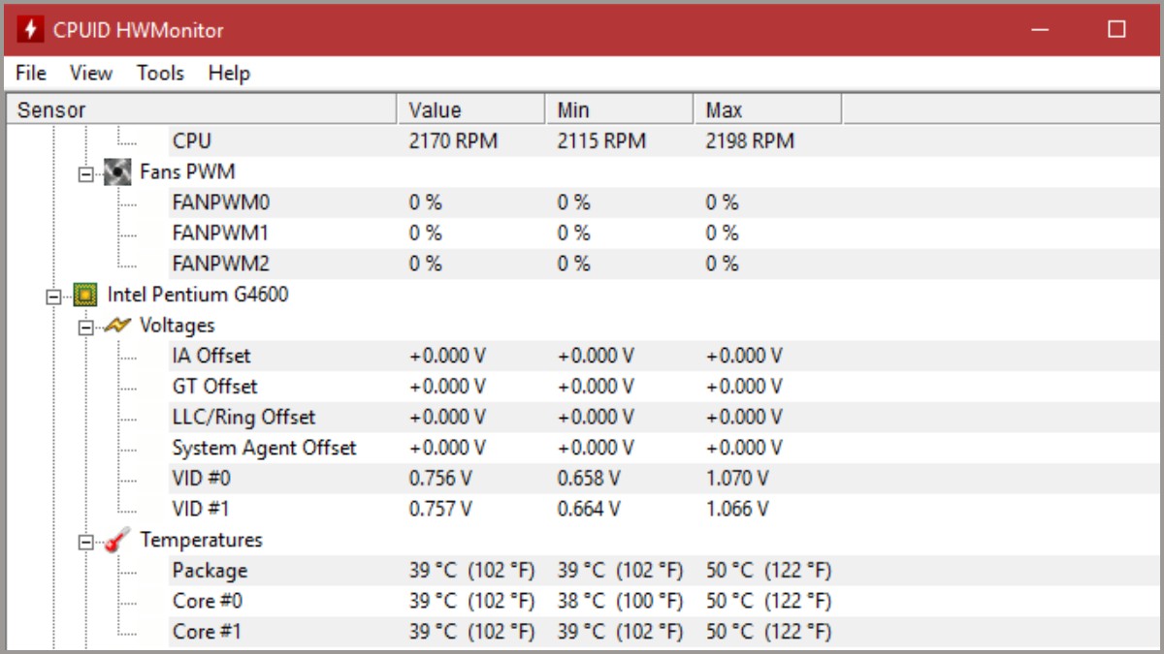Click the 0.756 V value of VID #0
This screenshot has width=1164, height=654.
(x=440, y=479)
